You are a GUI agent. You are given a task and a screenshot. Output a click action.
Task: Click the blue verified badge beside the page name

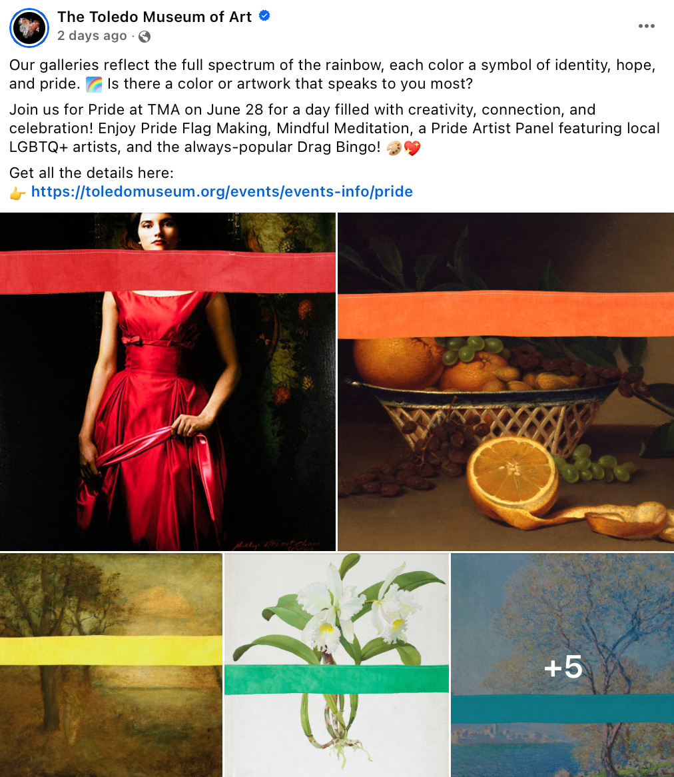(x=264, y=16)
